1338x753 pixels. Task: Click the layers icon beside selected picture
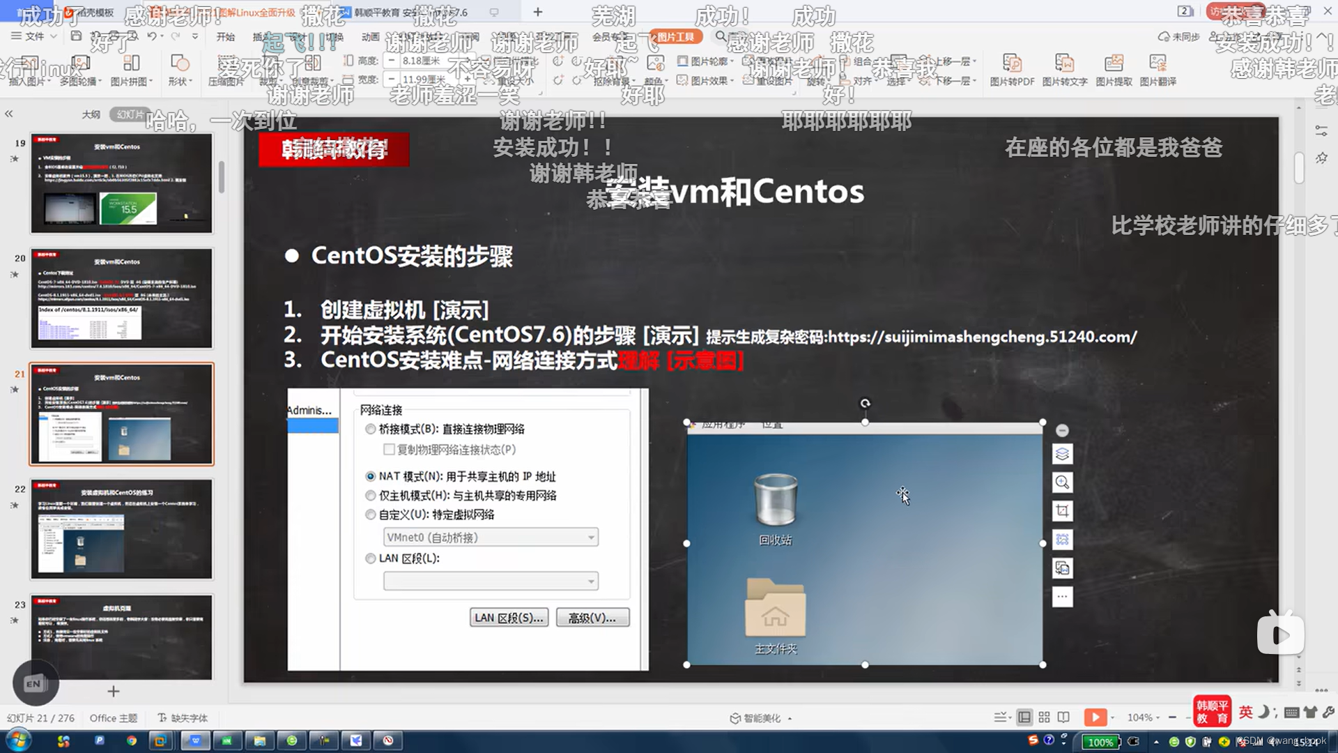[x=1062, y=455]
